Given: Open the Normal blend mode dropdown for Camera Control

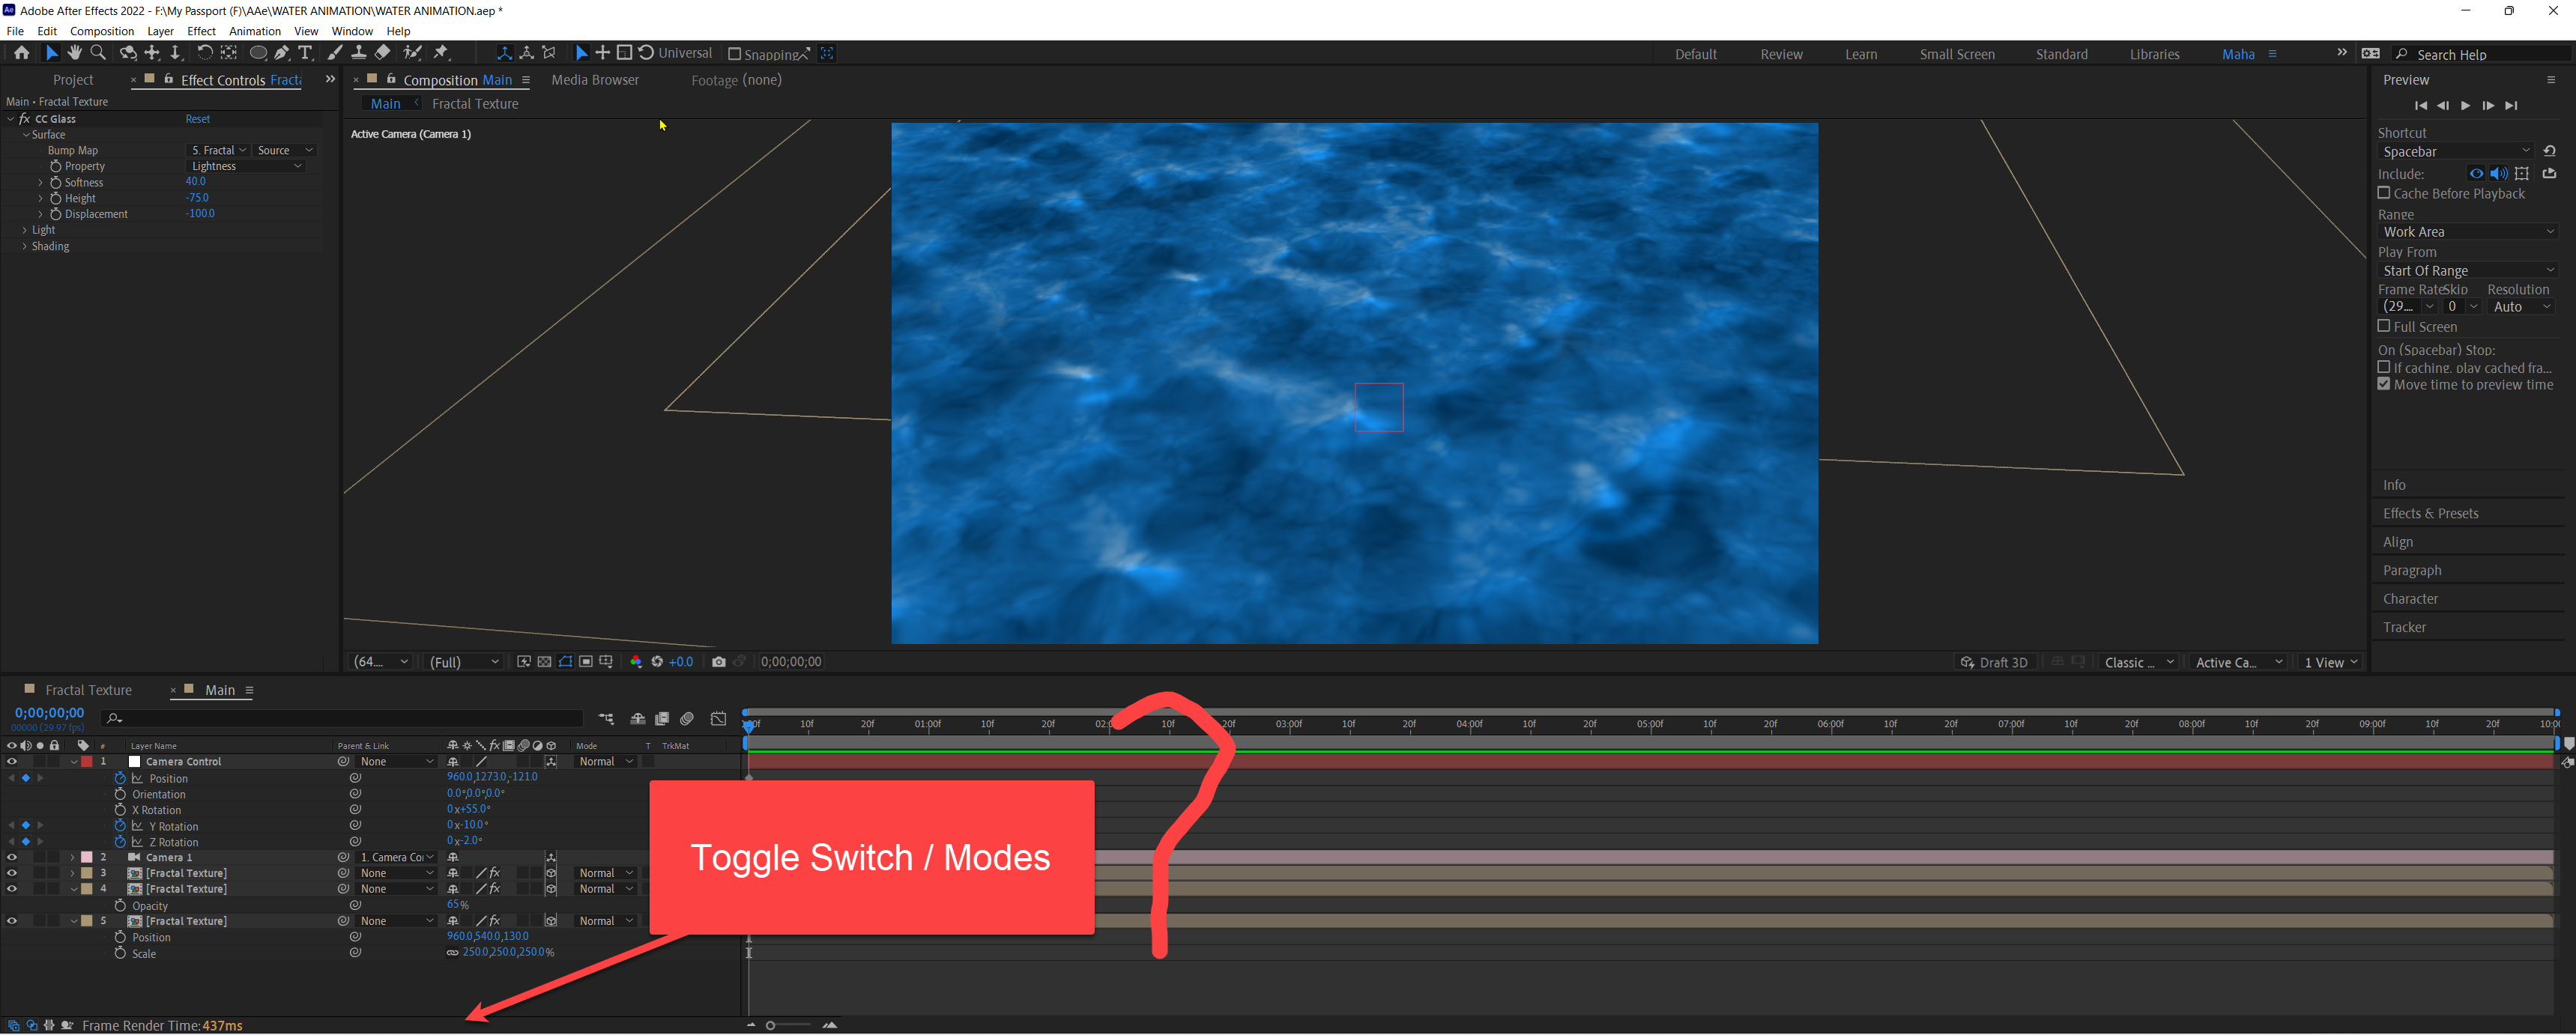Looking at the screenshot, I should coord(604,761).
